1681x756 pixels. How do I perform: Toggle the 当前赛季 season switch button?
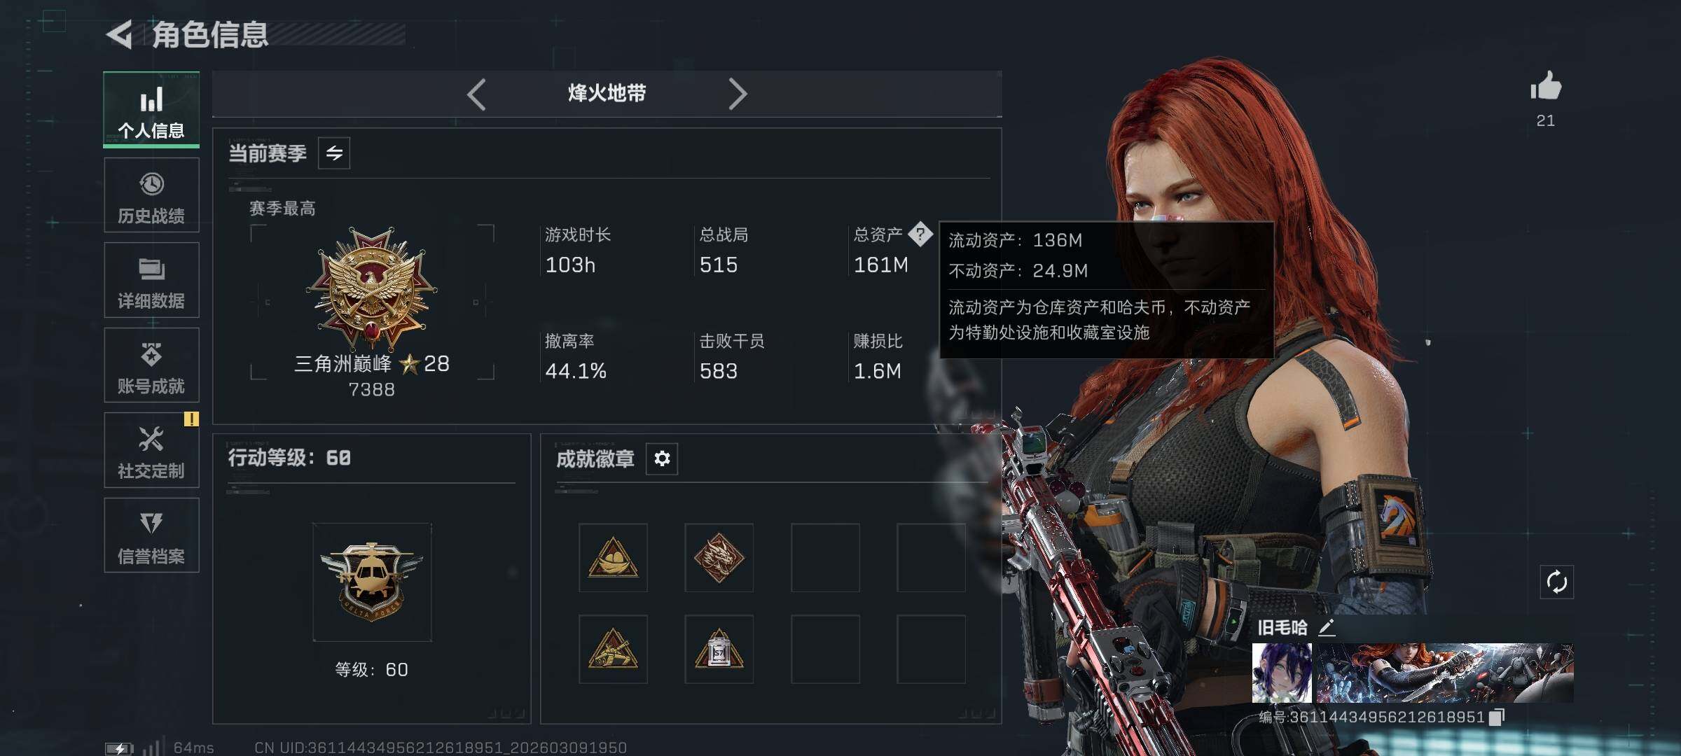coord(334,153)
